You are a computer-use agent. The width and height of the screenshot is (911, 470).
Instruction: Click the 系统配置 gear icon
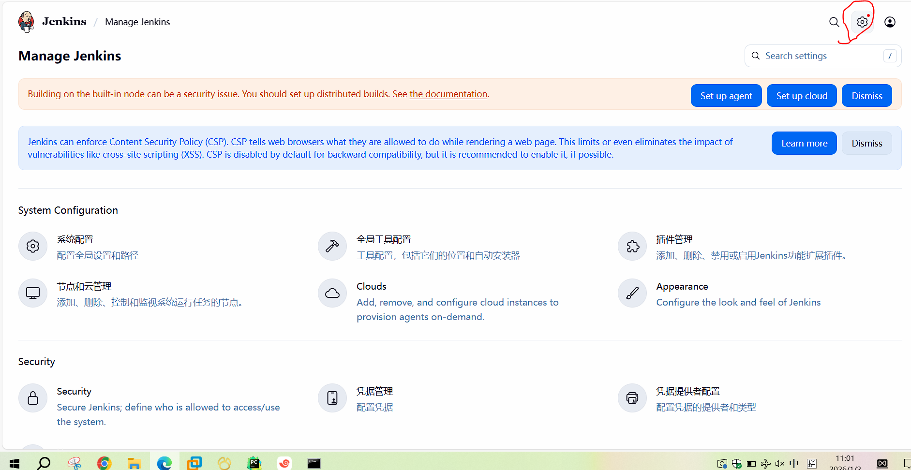click(33, 246)
